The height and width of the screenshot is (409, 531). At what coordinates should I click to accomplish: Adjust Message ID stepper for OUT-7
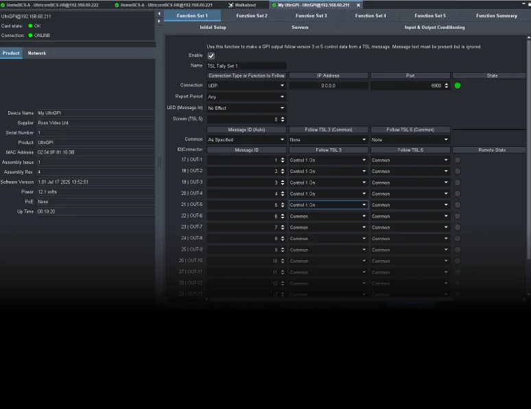tap(283, 227)
